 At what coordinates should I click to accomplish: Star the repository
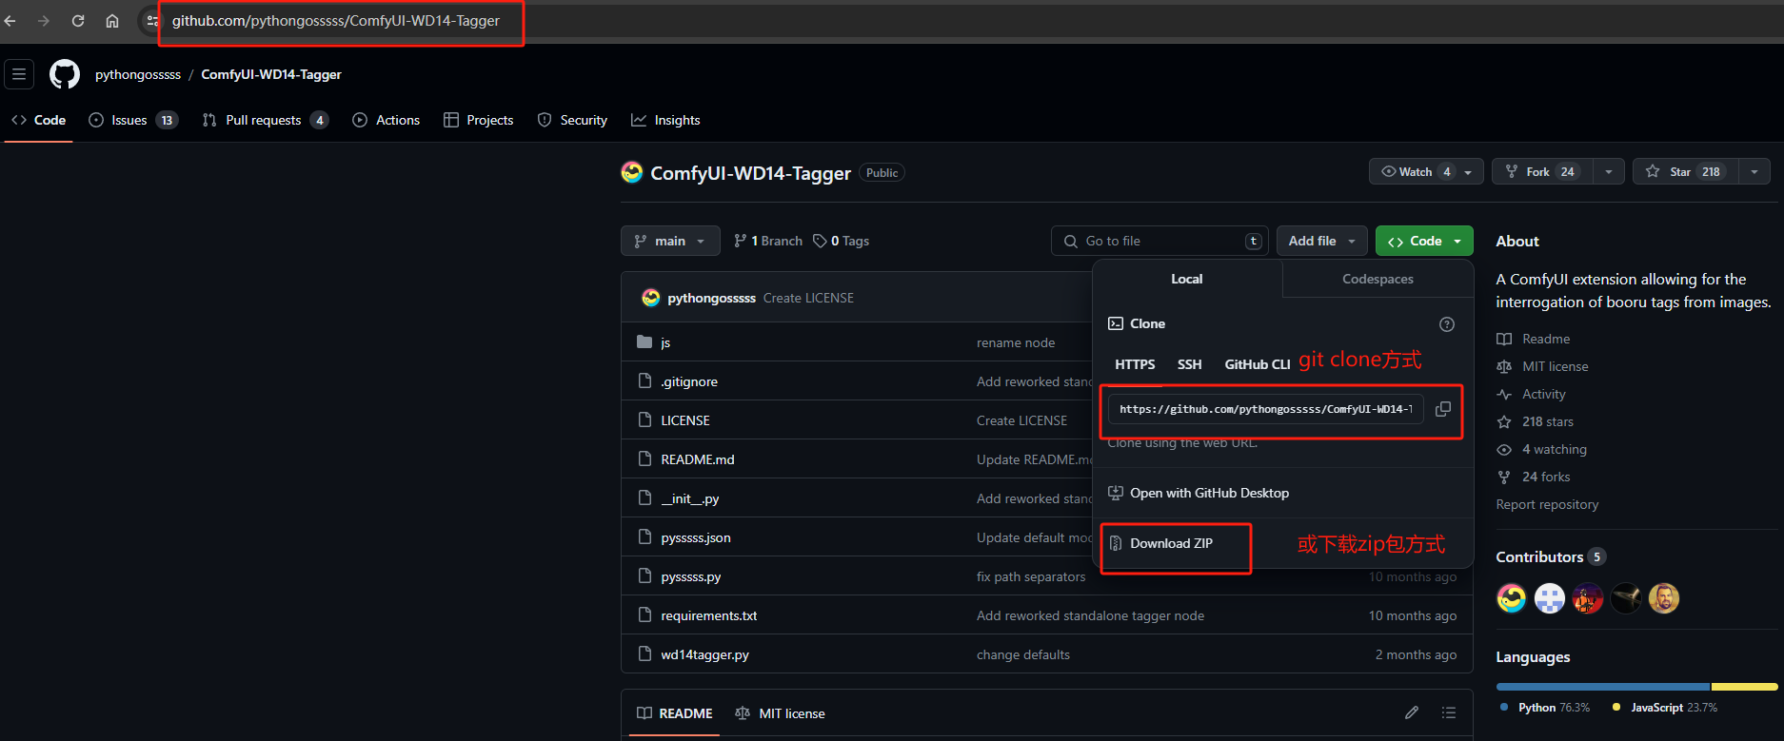[1685, 172]
